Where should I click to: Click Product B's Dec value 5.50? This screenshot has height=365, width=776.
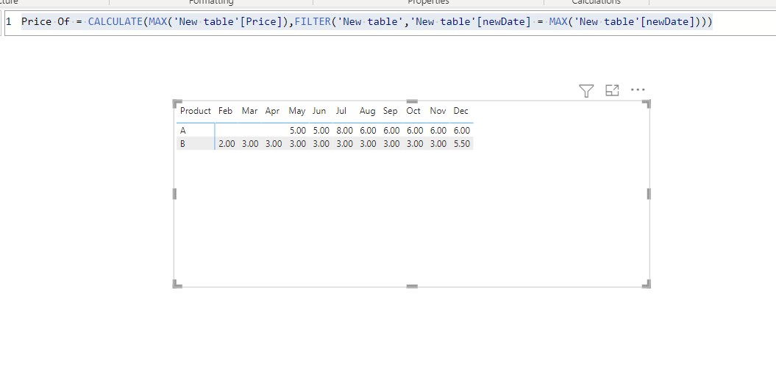[462, 144]
